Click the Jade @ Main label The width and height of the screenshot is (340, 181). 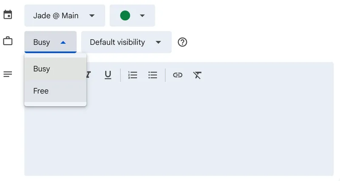click(x=56, y=16)
